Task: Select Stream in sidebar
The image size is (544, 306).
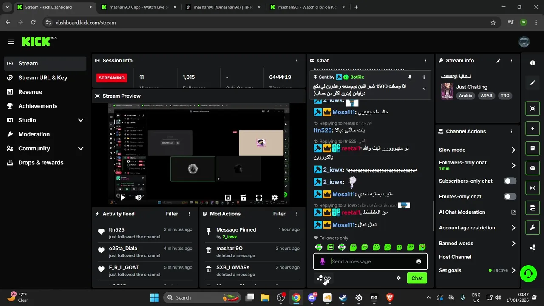Action: coord(45,64)
